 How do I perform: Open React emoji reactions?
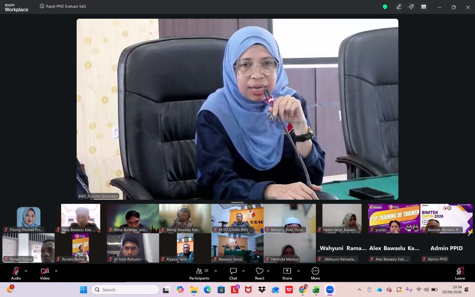pos(259,273)
